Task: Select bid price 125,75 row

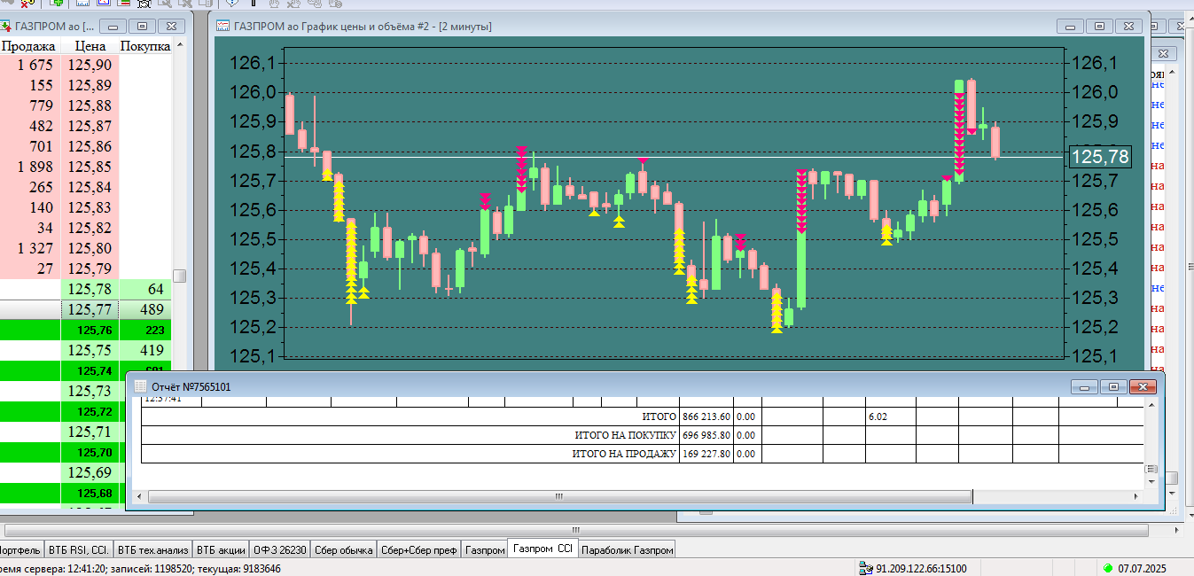Action: [90, 350]
